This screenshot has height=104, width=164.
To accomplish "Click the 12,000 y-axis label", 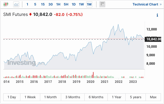I will 152,29.
